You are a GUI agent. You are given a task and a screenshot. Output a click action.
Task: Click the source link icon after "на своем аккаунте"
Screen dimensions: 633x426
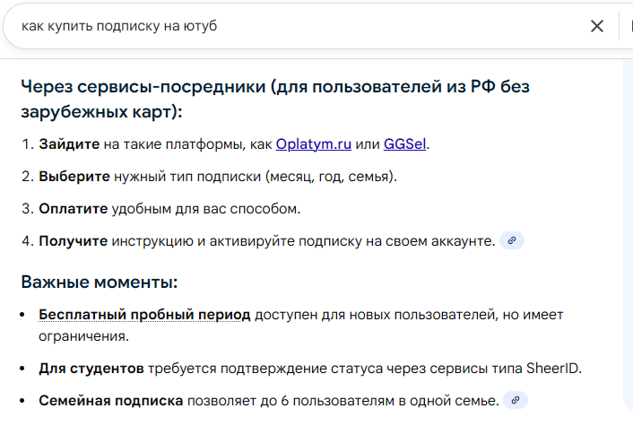511,240
